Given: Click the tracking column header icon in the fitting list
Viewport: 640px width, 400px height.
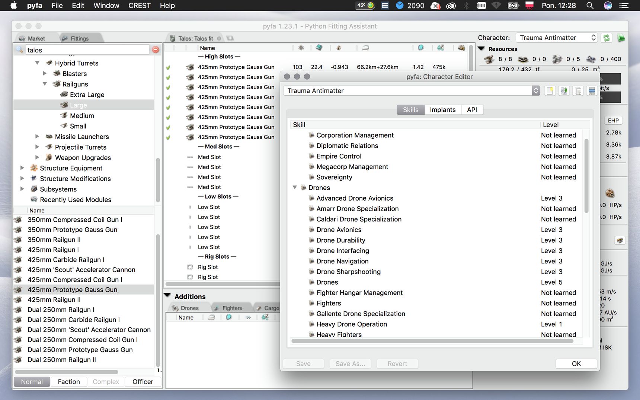Looking at the screenshot, I should 339,48.
